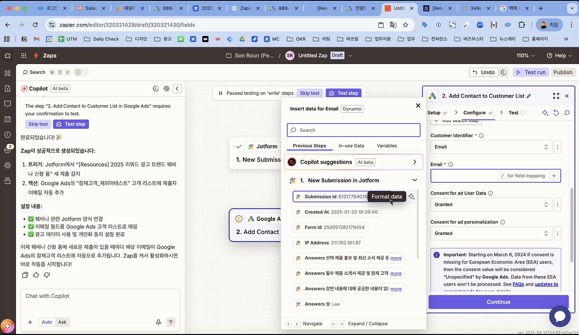
Task: Open the stacked layers icon in sidebar
Action: [7, 181]
